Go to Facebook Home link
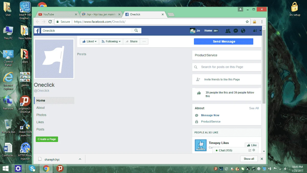Screen dimensions: 307x173 pos(208,31)
